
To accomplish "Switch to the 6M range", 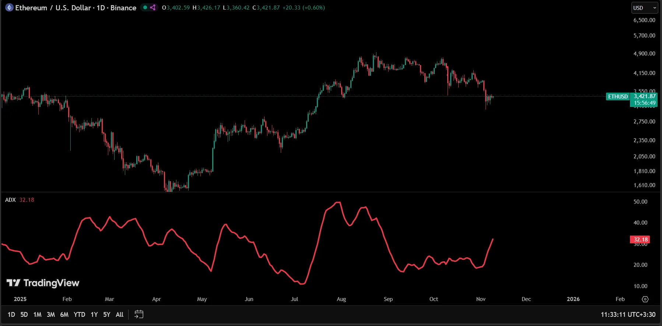I will 64,315.
